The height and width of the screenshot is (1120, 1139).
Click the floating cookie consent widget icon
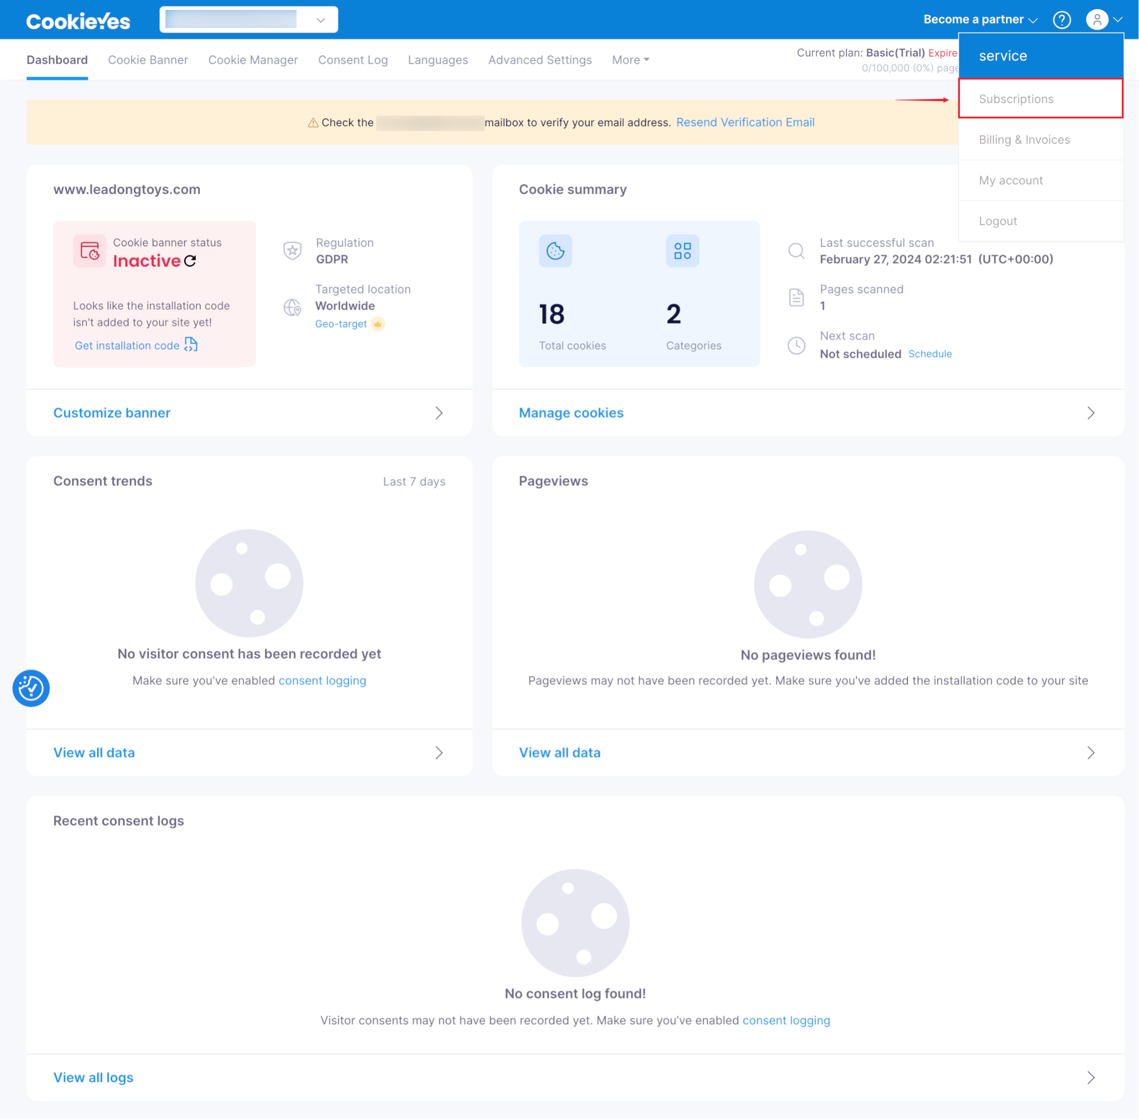31,688
